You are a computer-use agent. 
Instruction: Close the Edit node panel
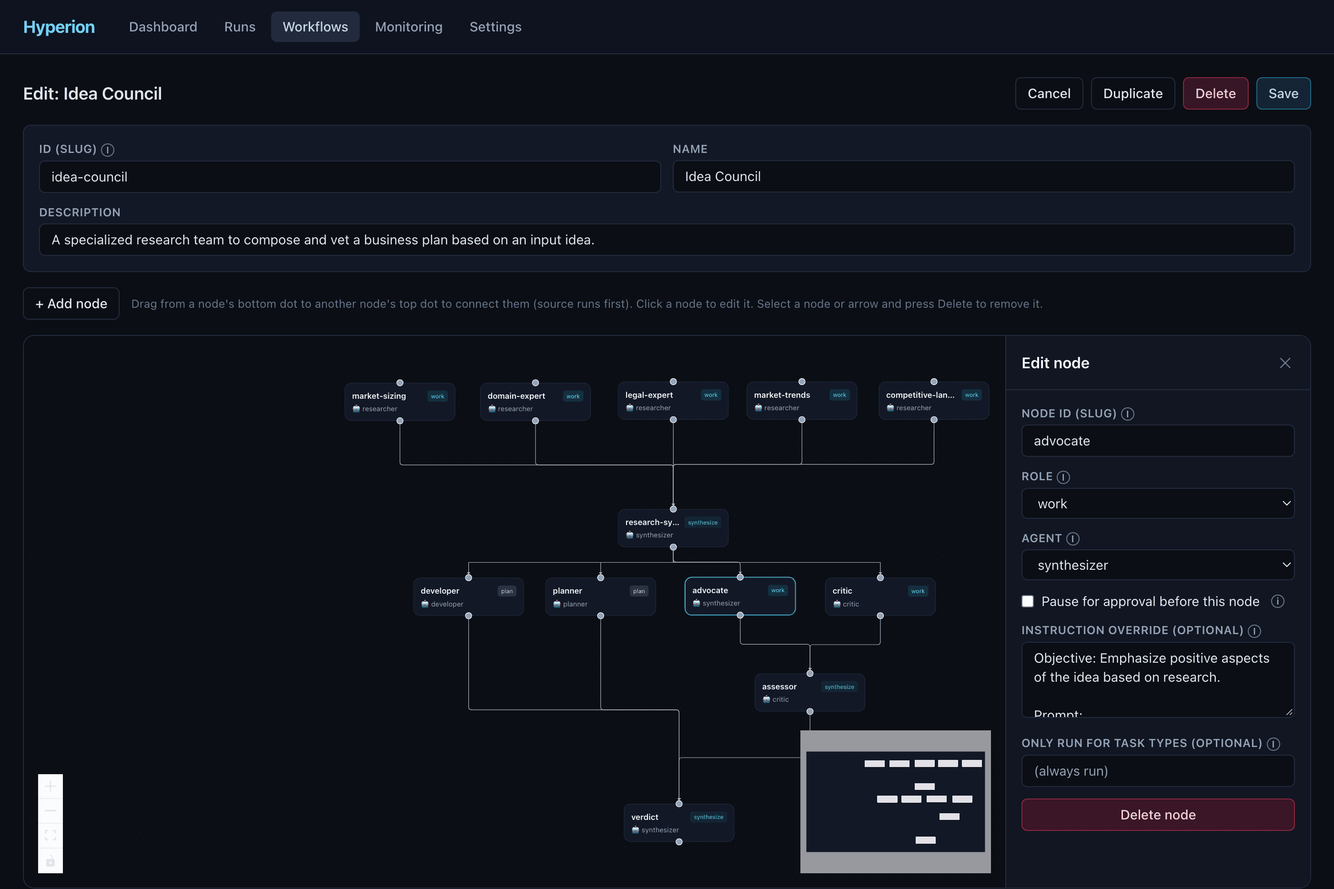click(1284, 363)
